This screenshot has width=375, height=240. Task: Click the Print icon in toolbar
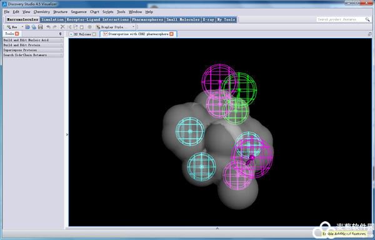pyautogui.click(x=89, y=27)
